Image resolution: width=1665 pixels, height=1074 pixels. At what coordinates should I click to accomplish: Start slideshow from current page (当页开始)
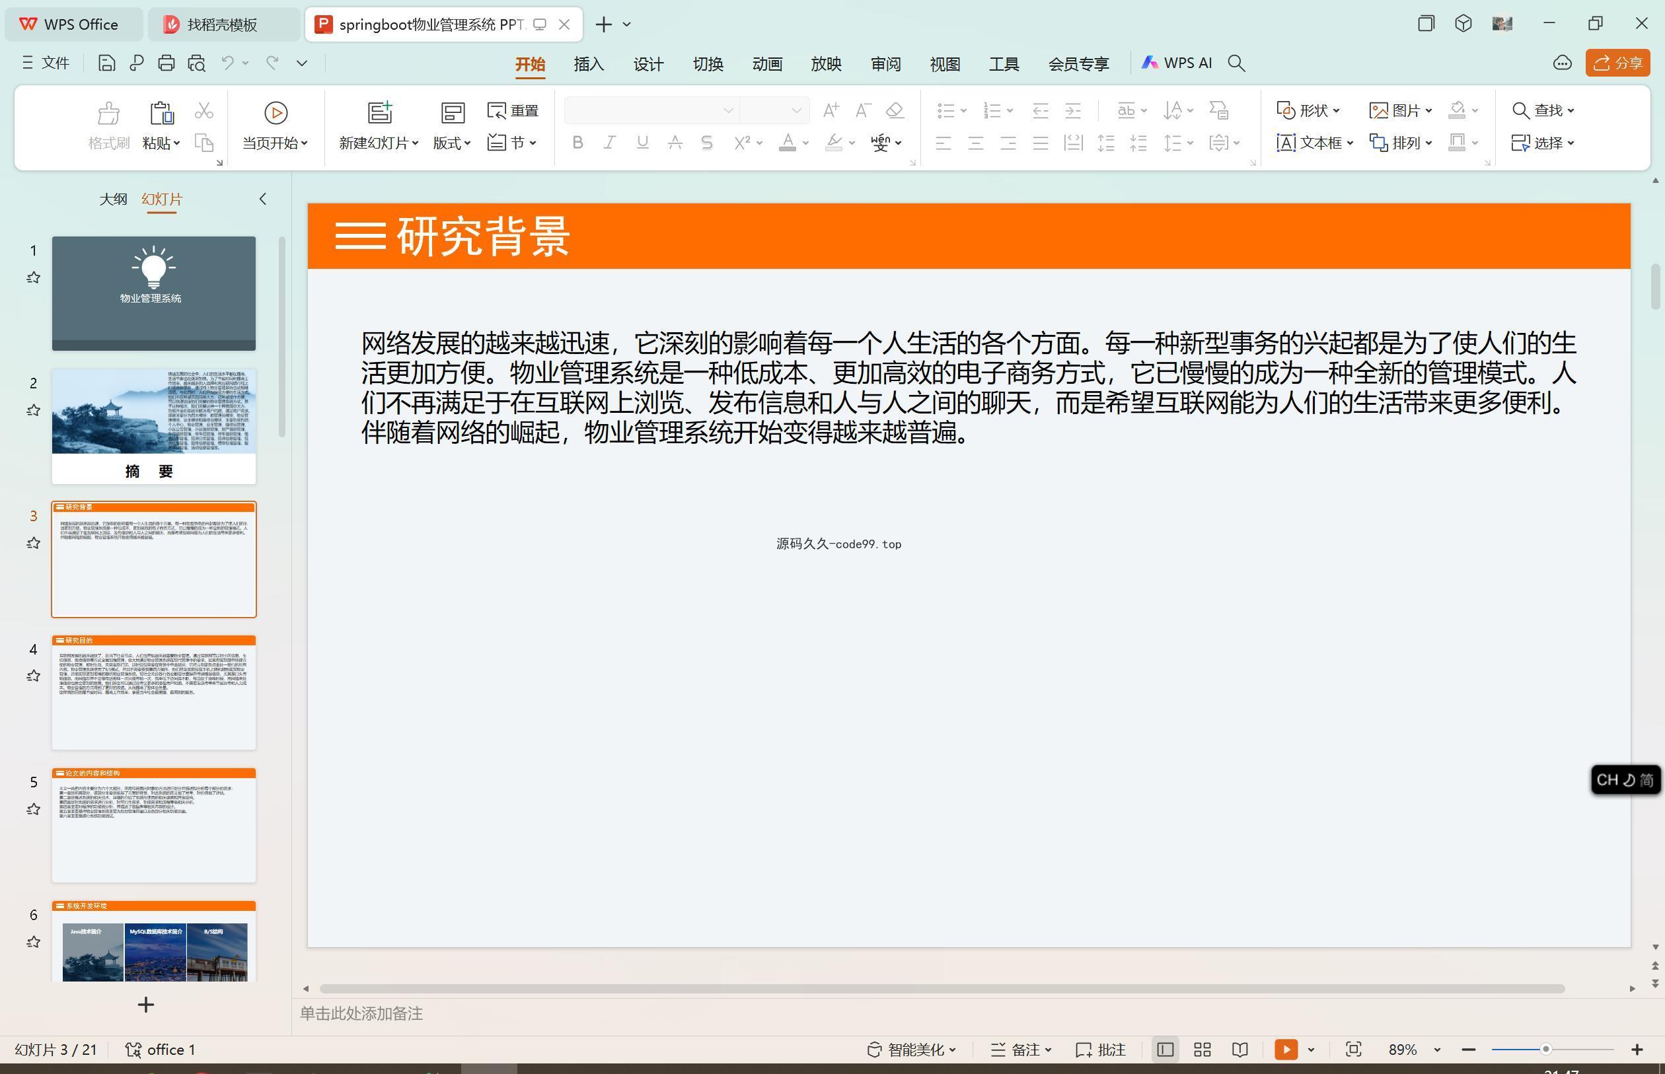coord(276,127)
